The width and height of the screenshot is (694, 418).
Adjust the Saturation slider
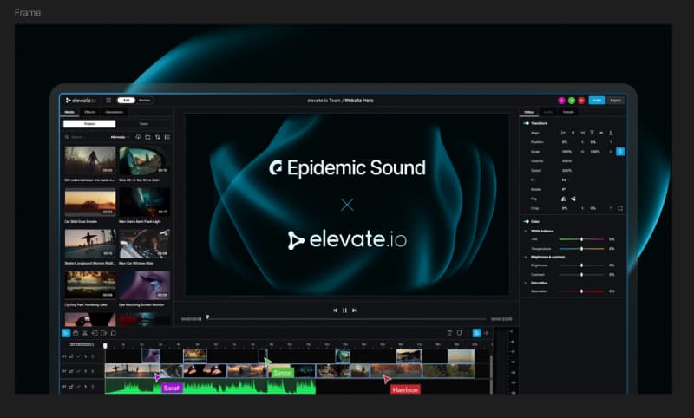coord(581,291)
